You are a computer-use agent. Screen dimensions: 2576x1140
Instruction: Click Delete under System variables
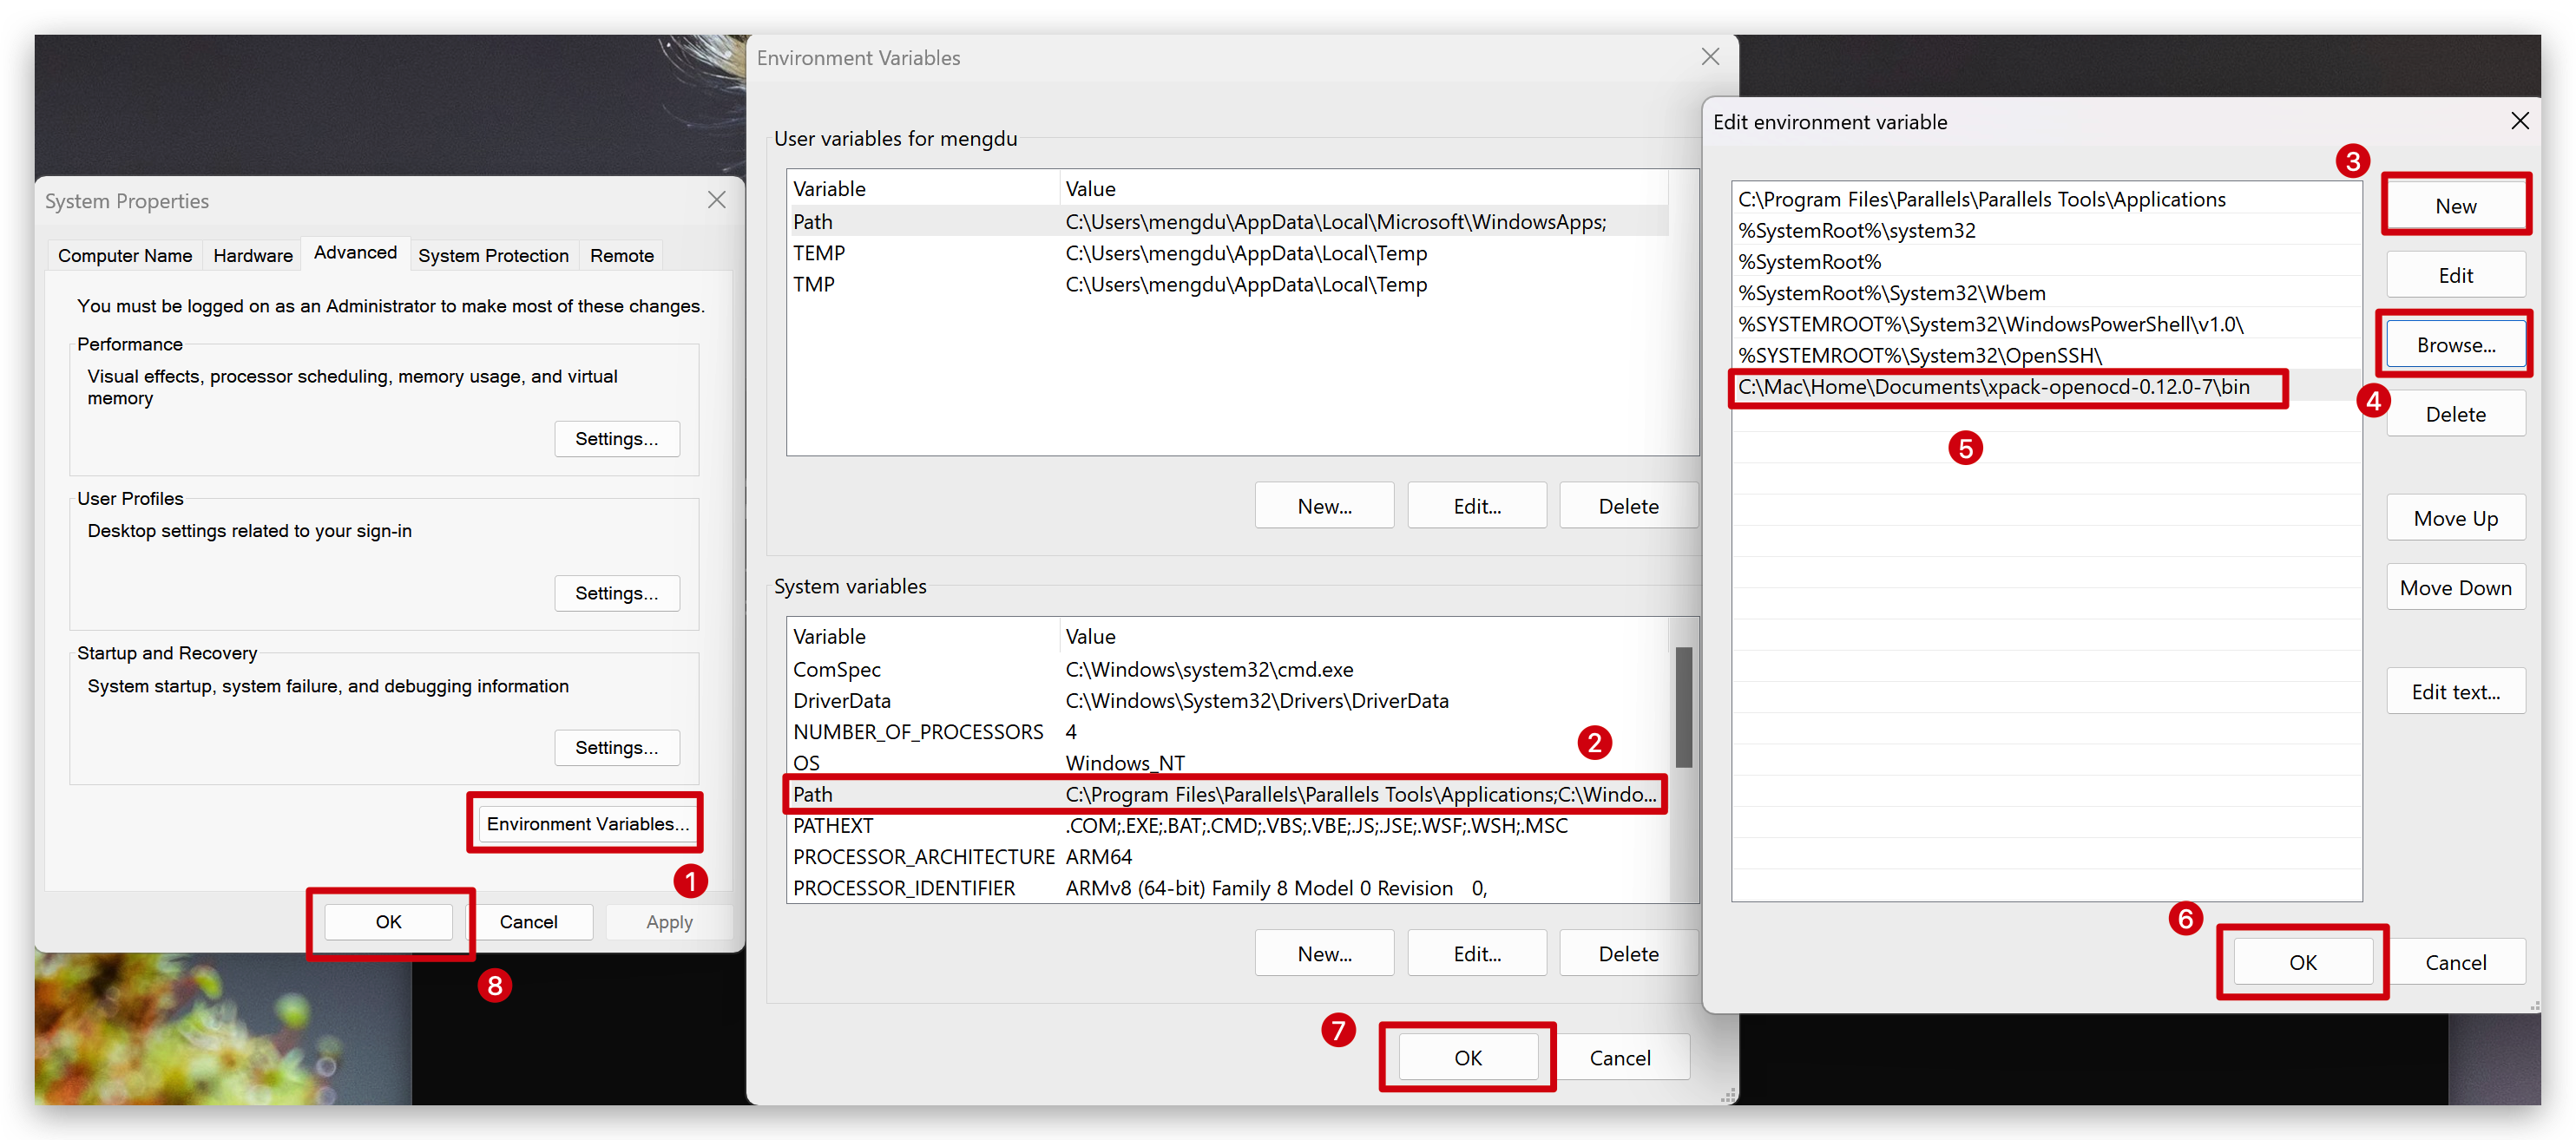pos(1627,954)
